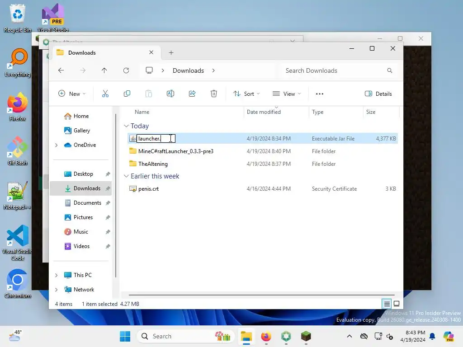Open the View dropdown menu
Screen dimensions: 463x347
click(286, 94)
